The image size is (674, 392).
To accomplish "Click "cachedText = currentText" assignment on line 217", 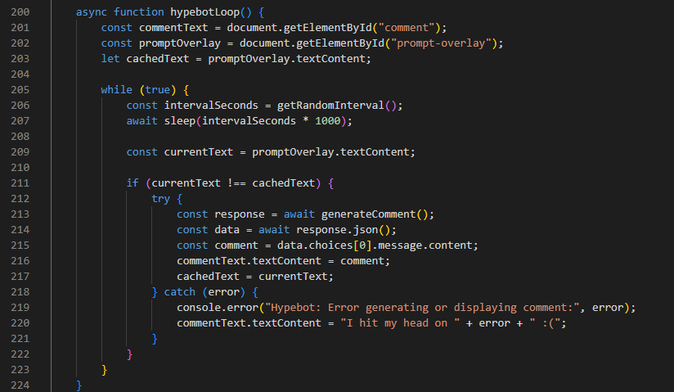I will point(252,277).
